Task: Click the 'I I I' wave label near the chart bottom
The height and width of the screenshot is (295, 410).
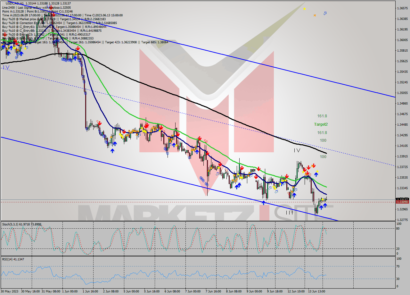Action: coord(290,212)
